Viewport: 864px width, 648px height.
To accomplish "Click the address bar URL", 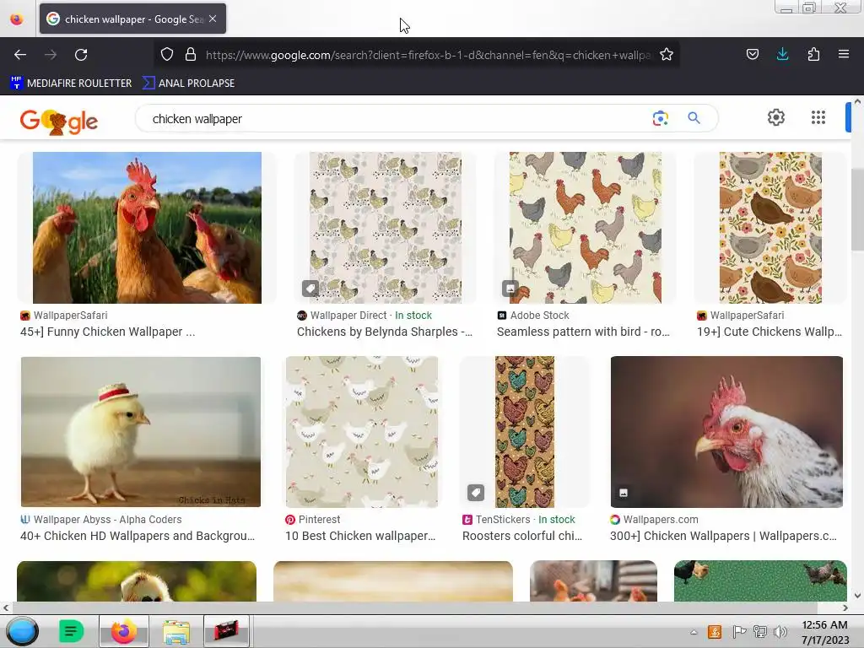I will click(428, 55).
